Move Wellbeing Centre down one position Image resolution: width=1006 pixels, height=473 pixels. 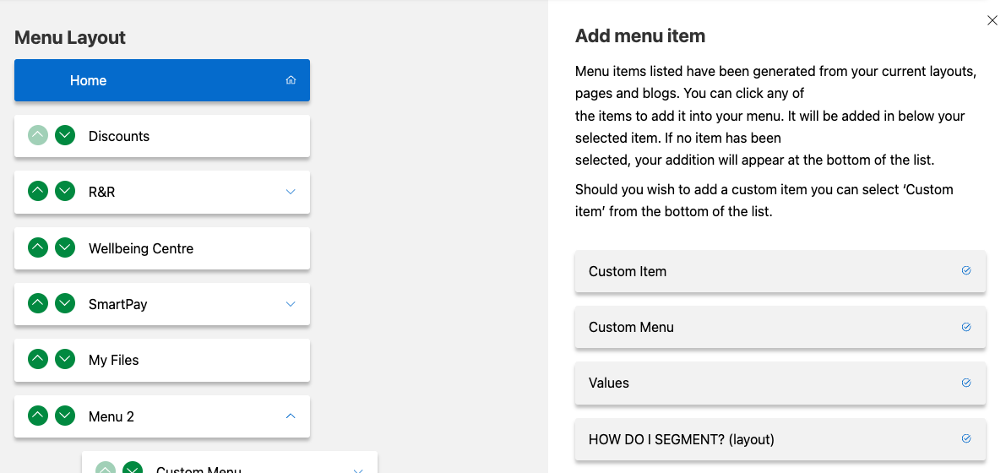[65, 247]
